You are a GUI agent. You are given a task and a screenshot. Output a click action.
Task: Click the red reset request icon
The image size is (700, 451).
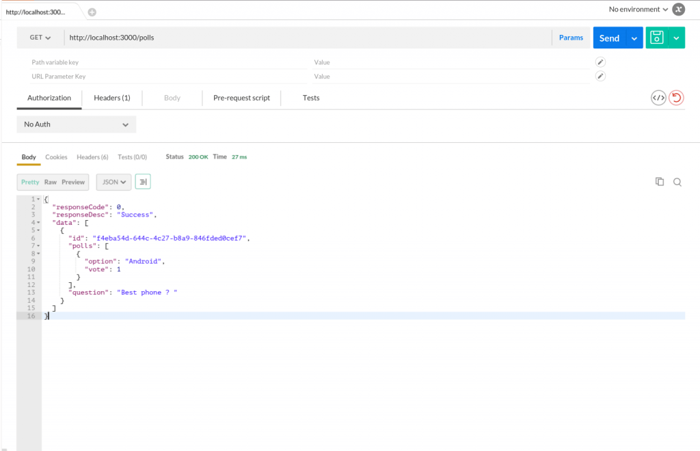coord(676,98)
